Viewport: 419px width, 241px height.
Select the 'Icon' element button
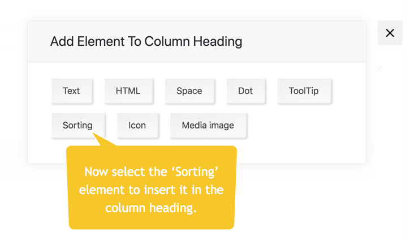pos(137,125)
